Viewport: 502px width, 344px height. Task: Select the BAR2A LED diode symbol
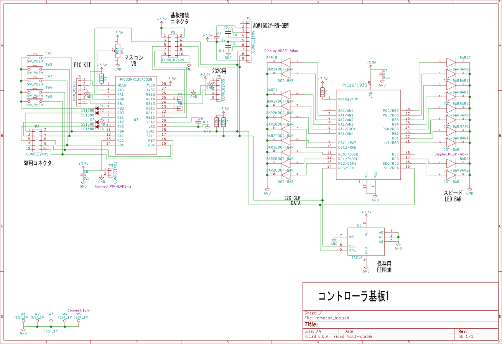click(451, 163)
